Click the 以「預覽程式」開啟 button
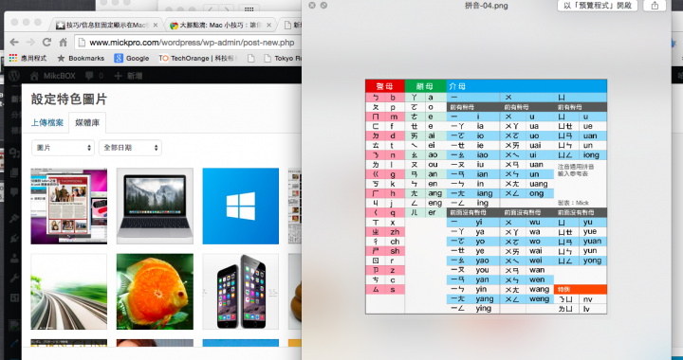 (598, 6)
